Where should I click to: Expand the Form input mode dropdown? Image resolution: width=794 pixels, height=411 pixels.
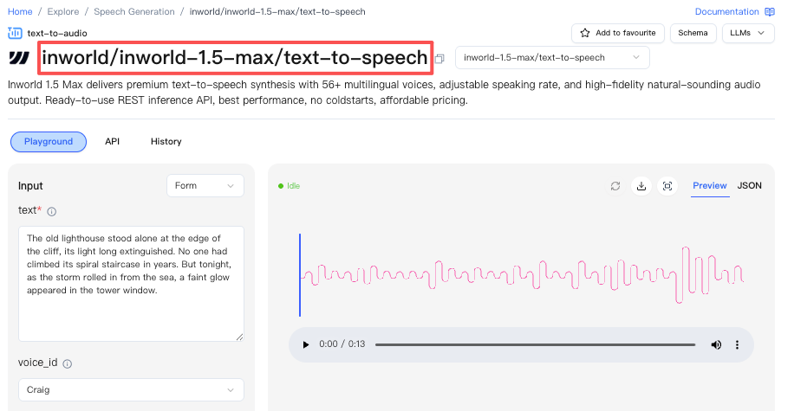coord(205,185)
